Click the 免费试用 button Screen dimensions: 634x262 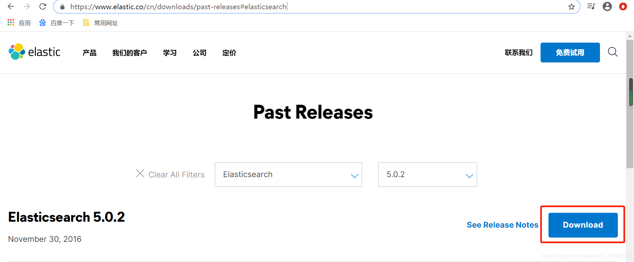pyautogui.click(x=570, y=53)
